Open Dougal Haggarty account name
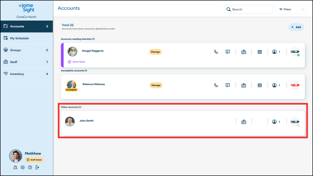This screenshot has width=313, height=176. point(93,51)
